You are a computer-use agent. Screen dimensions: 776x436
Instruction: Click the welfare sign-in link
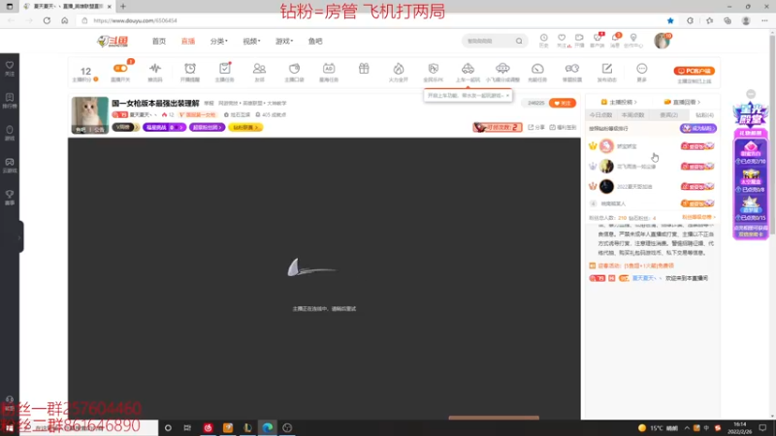pos(563,127)
